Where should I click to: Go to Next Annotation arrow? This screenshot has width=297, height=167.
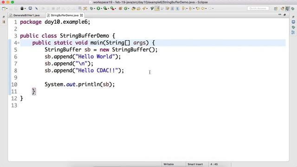click(x=183, y=8)
